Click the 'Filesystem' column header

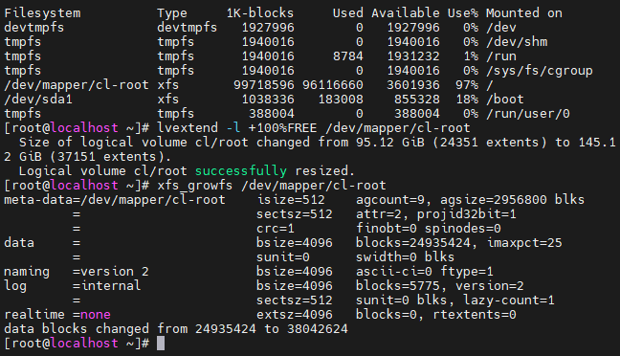tap(42, 13)
